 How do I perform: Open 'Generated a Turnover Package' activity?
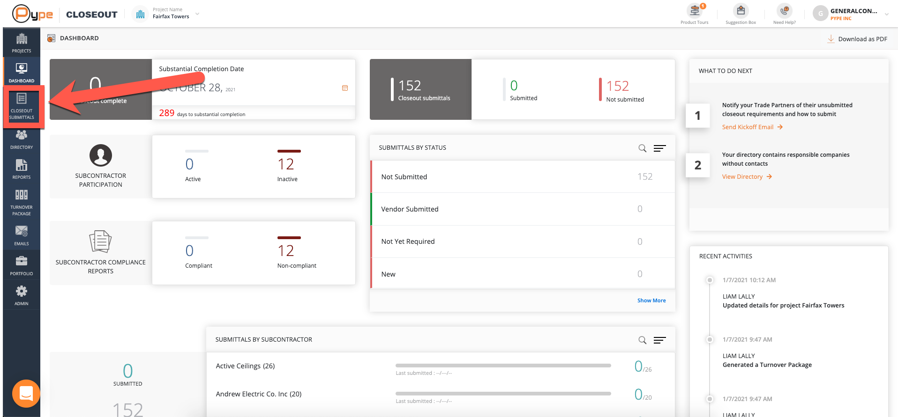pos(767,365)
